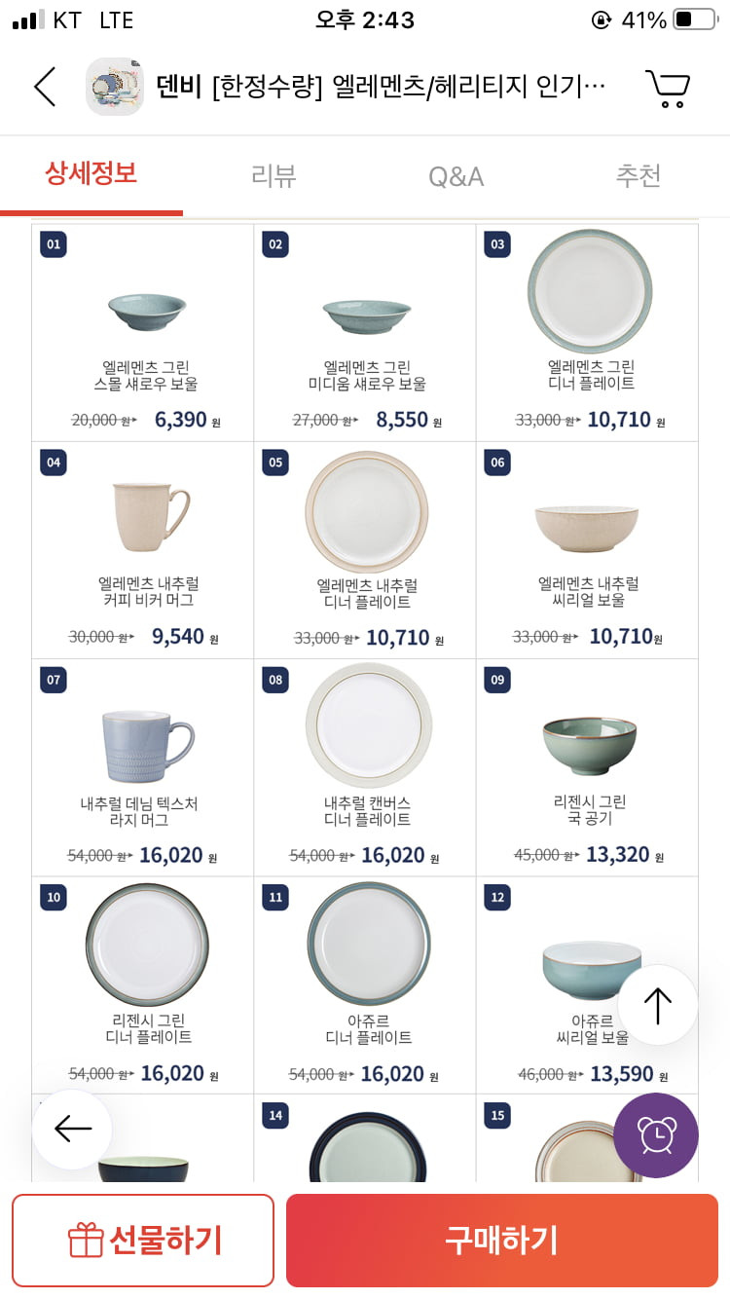Screen dimensions: 730x1299
Task: Select item 01 엘레멘츠 그린 스몰 섈로우 보울
Action: (143, 333)
